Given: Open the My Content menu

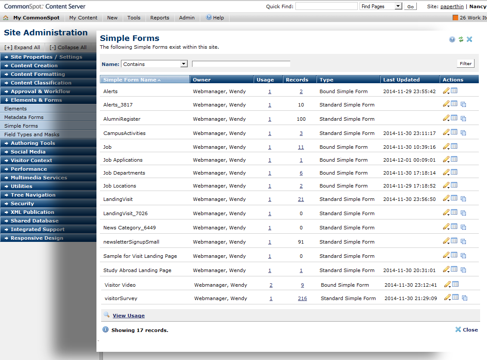Looking at the screenshot, I should (83, 18).
